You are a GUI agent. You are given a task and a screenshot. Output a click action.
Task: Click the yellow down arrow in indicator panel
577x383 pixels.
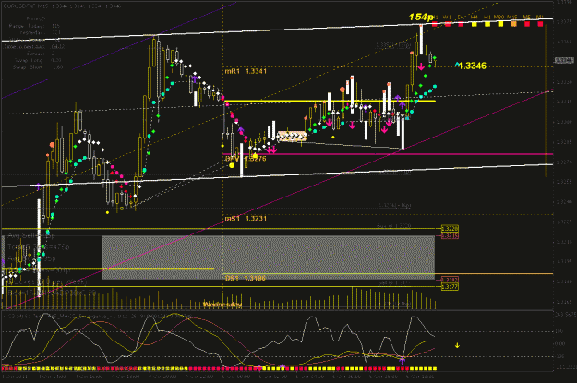click(457, 345)
